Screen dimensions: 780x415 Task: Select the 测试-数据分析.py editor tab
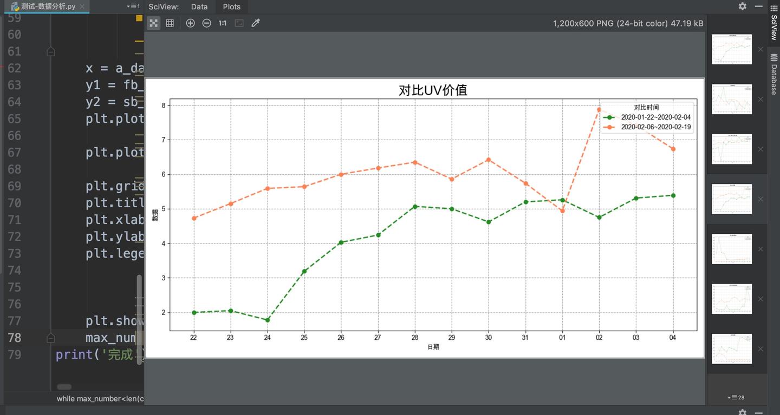coord(43,6)
